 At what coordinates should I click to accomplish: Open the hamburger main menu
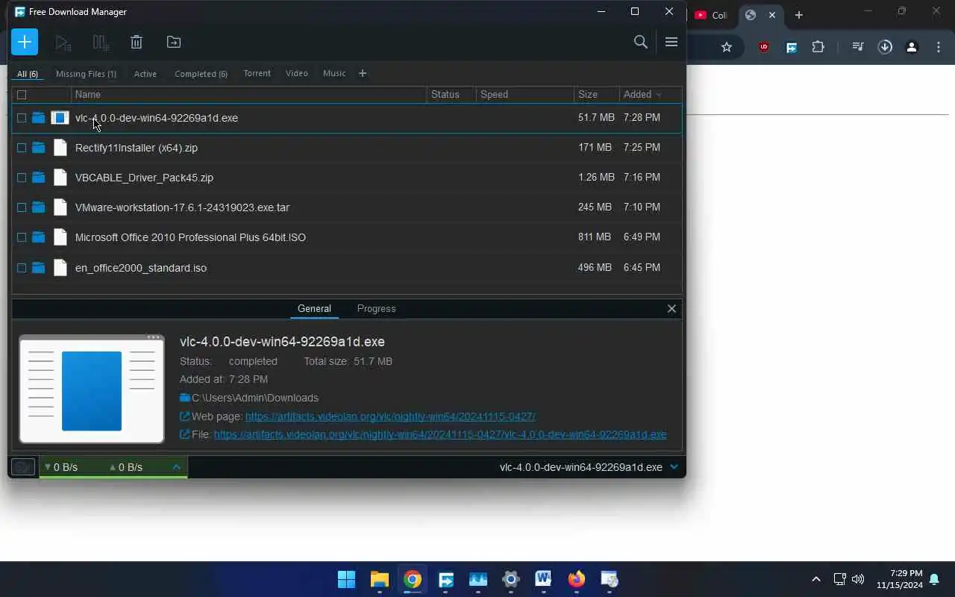(x=671, y=42)
